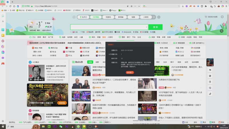Select the search-engine dropdown in the browser search box
Image resolution: width=229 pixels, height=129 pixels.
(x=145, y=6)
